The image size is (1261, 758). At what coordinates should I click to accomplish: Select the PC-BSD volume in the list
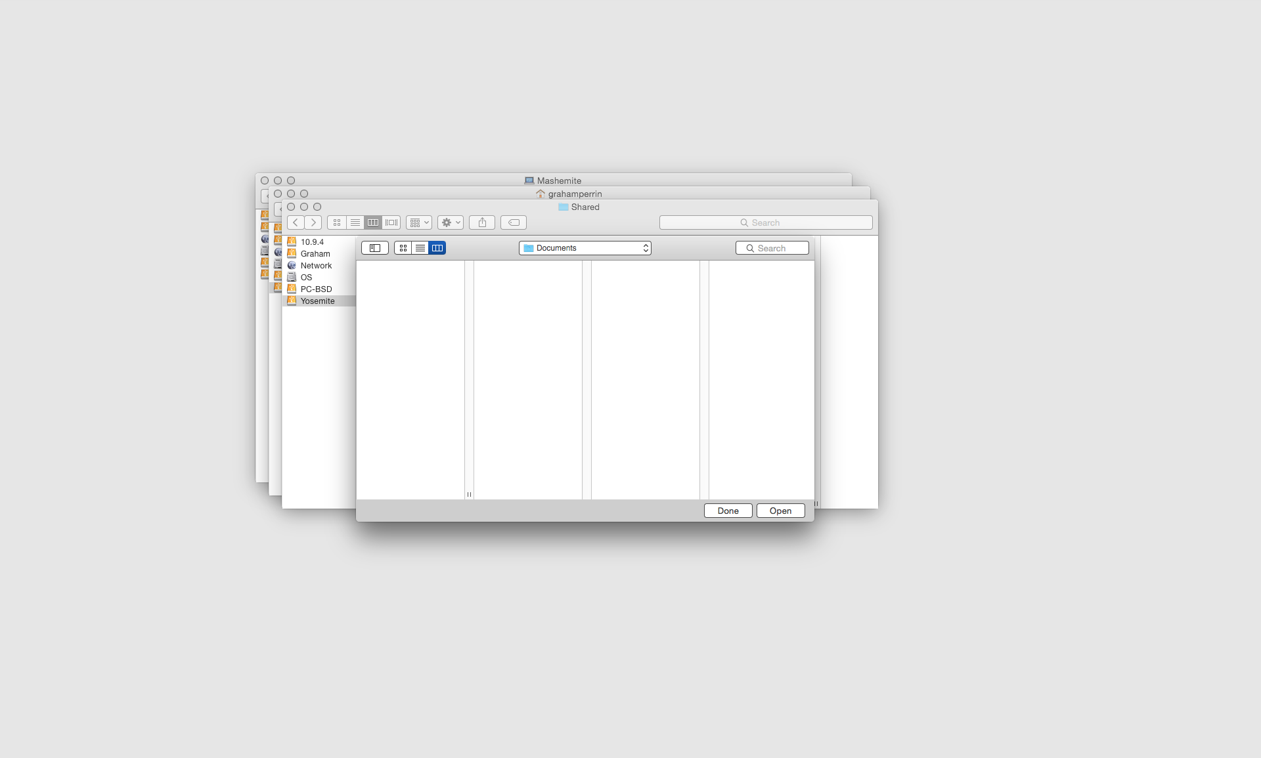pos(316,289)
